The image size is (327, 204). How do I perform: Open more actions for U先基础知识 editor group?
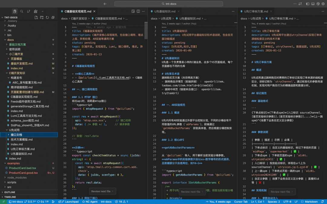pyautogui.click(x=233, y=11)
